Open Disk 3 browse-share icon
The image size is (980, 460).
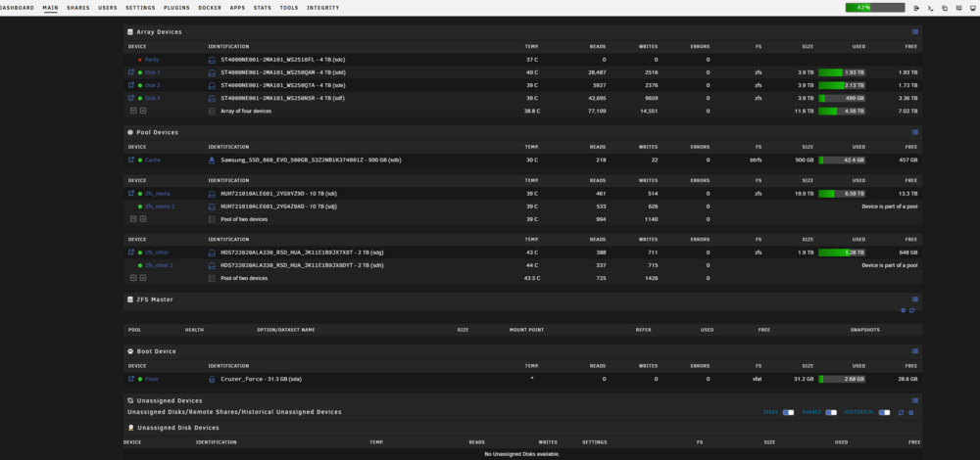[x=131, y=98]
